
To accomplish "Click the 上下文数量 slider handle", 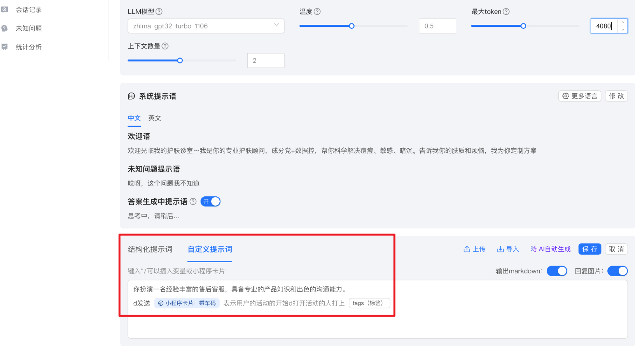I will pyautogui.click(x=180, y=61).
